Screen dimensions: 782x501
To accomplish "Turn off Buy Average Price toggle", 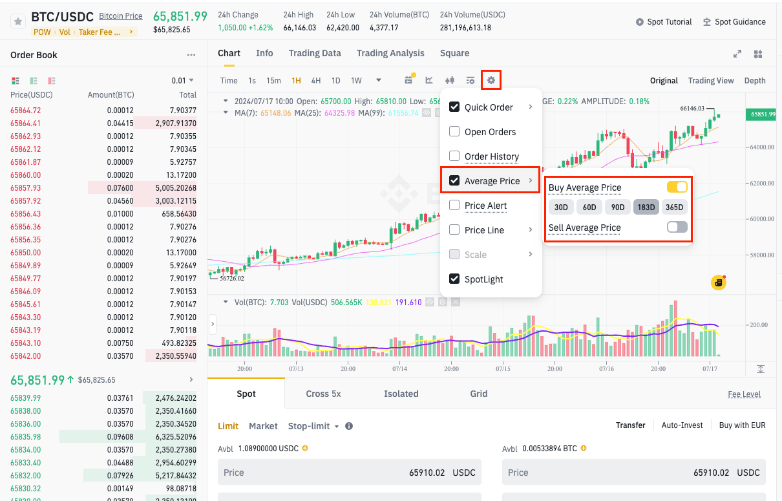I will tap(677, 187).
